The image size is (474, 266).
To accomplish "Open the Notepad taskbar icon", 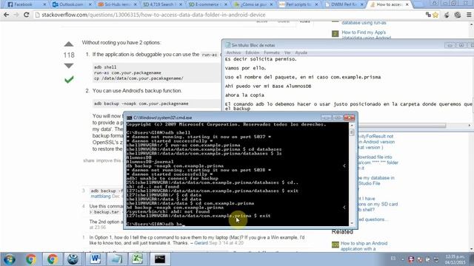I will coord(116,259).
